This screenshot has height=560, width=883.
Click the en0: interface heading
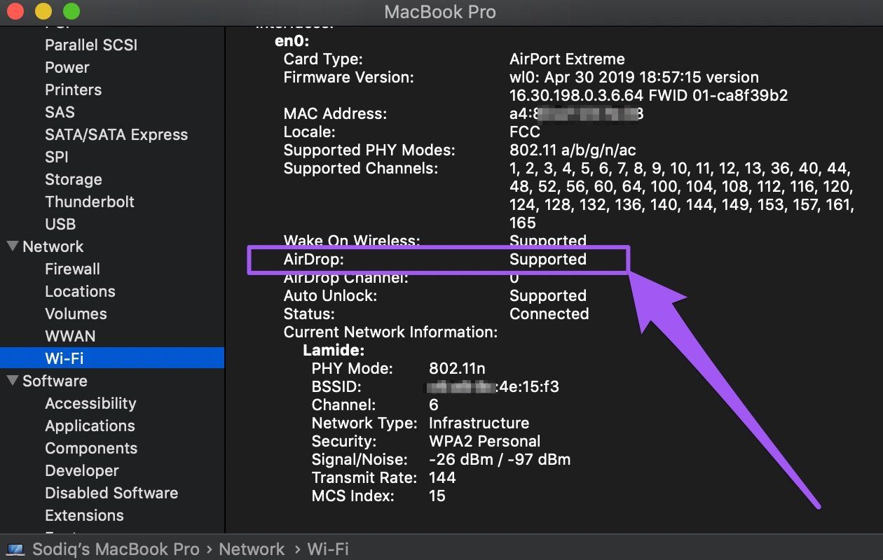pos(292,41)
